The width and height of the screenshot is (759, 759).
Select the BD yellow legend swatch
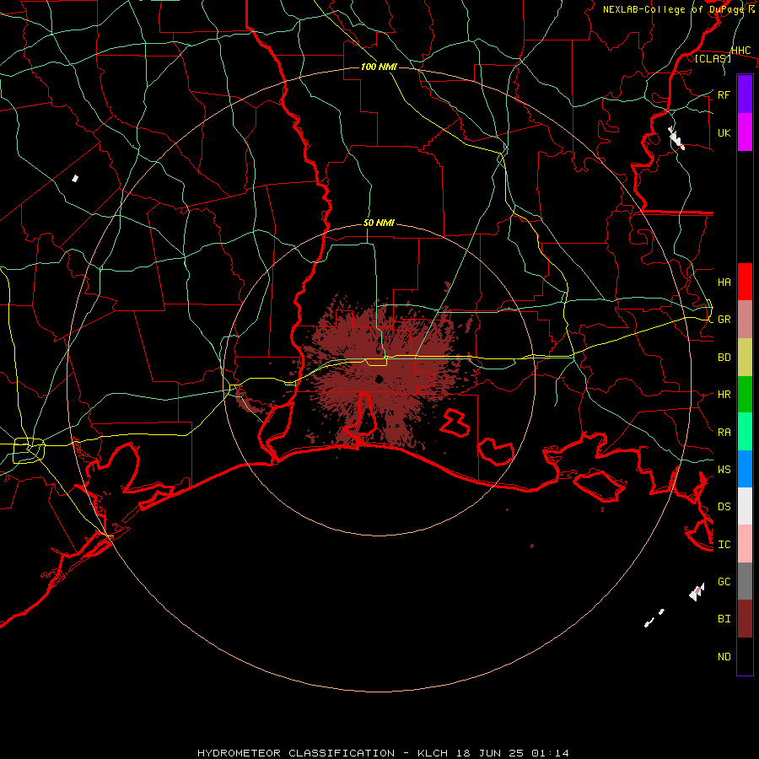pyautogui.click(x=745, y=358)
